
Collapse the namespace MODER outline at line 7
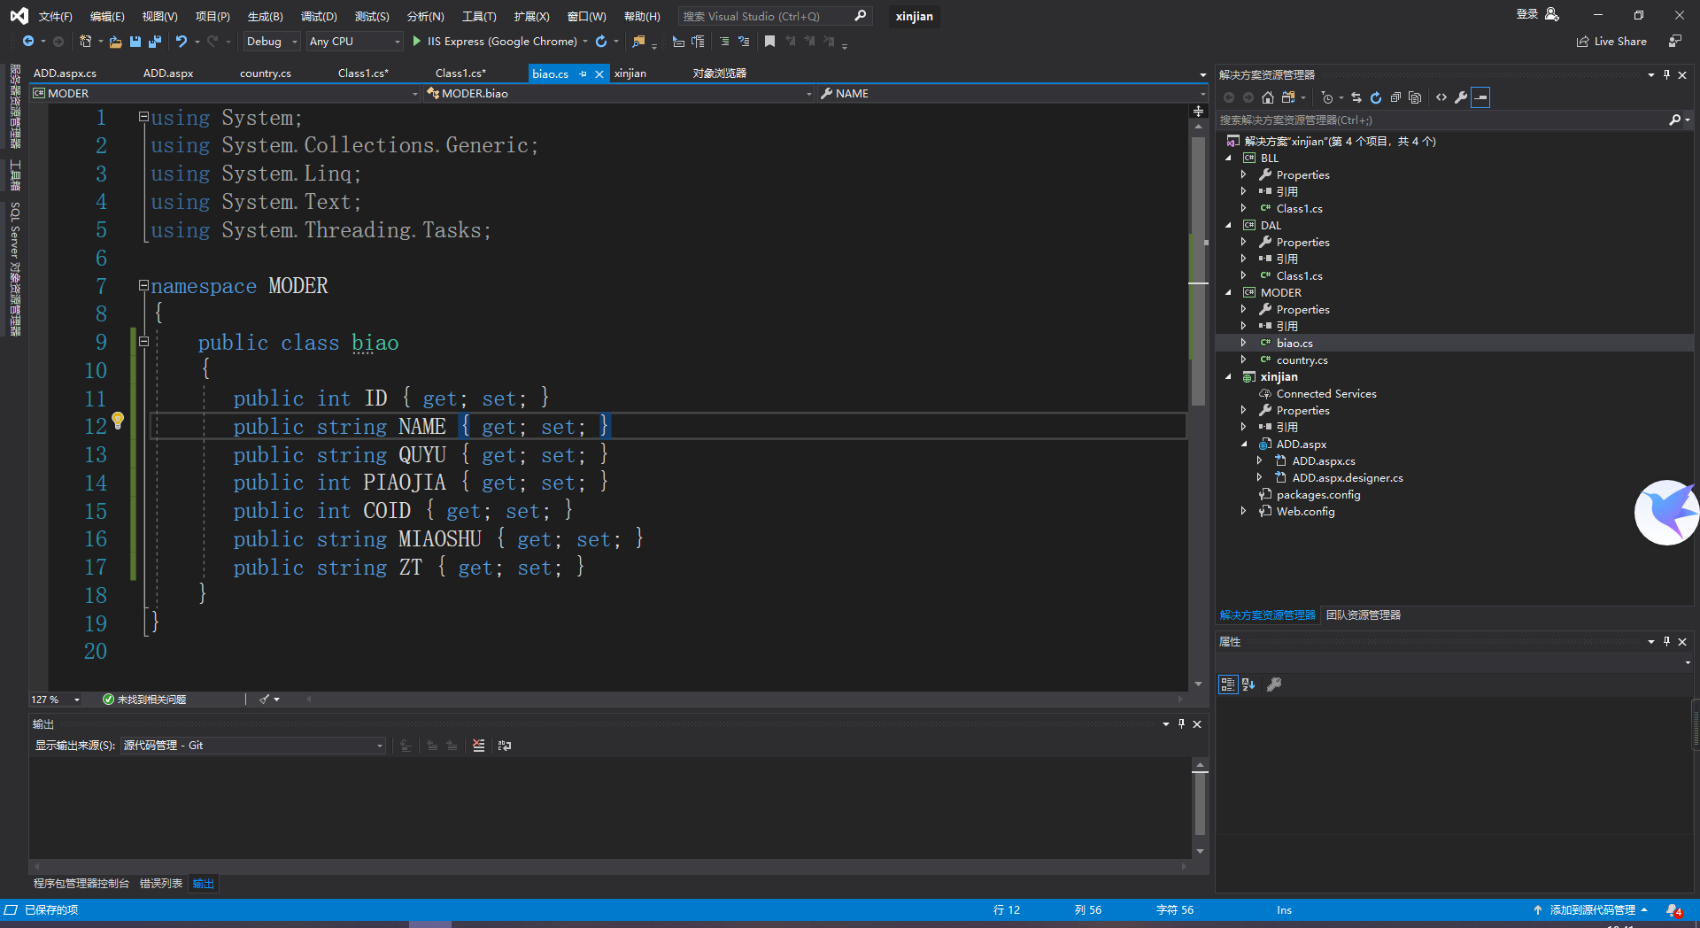pyautogui.click(x=143, y=285)
